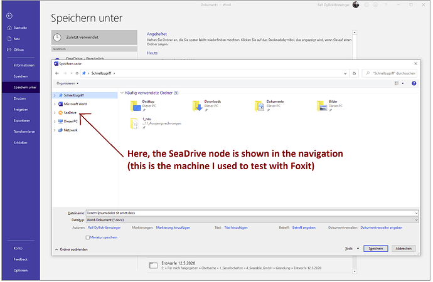
Task: Click the Speichern button
Action: coord(376,249)
